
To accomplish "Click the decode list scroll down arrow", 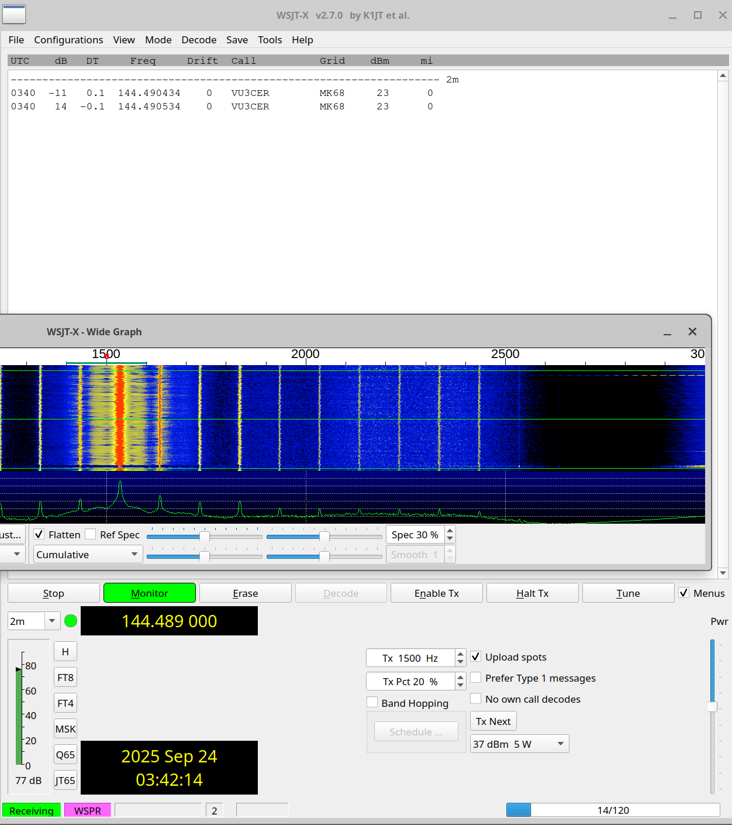I will pyautogui.click(x=723, y=573).
